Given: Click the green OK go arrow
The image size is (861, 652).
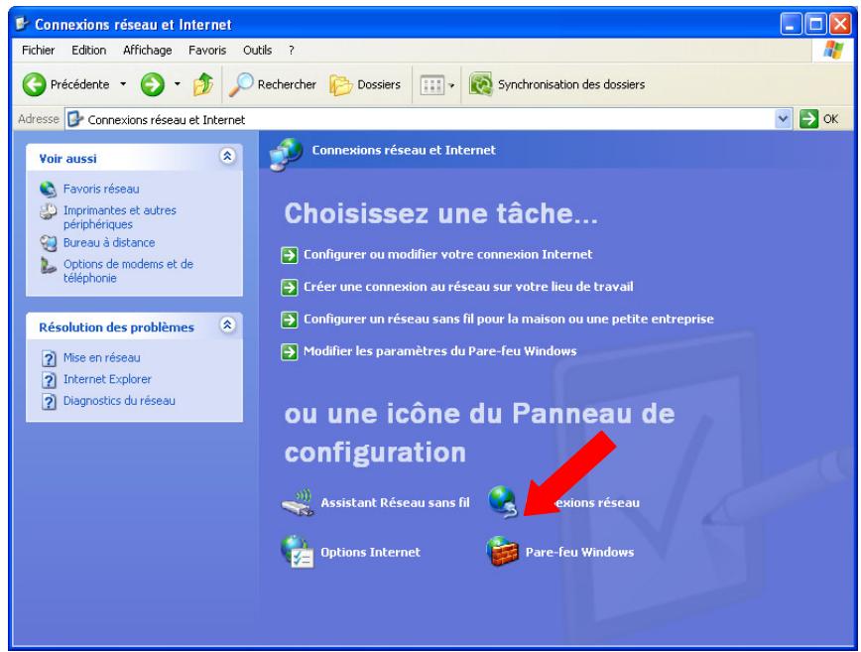Looking at the screenshot, I should [x=808, y=119].
